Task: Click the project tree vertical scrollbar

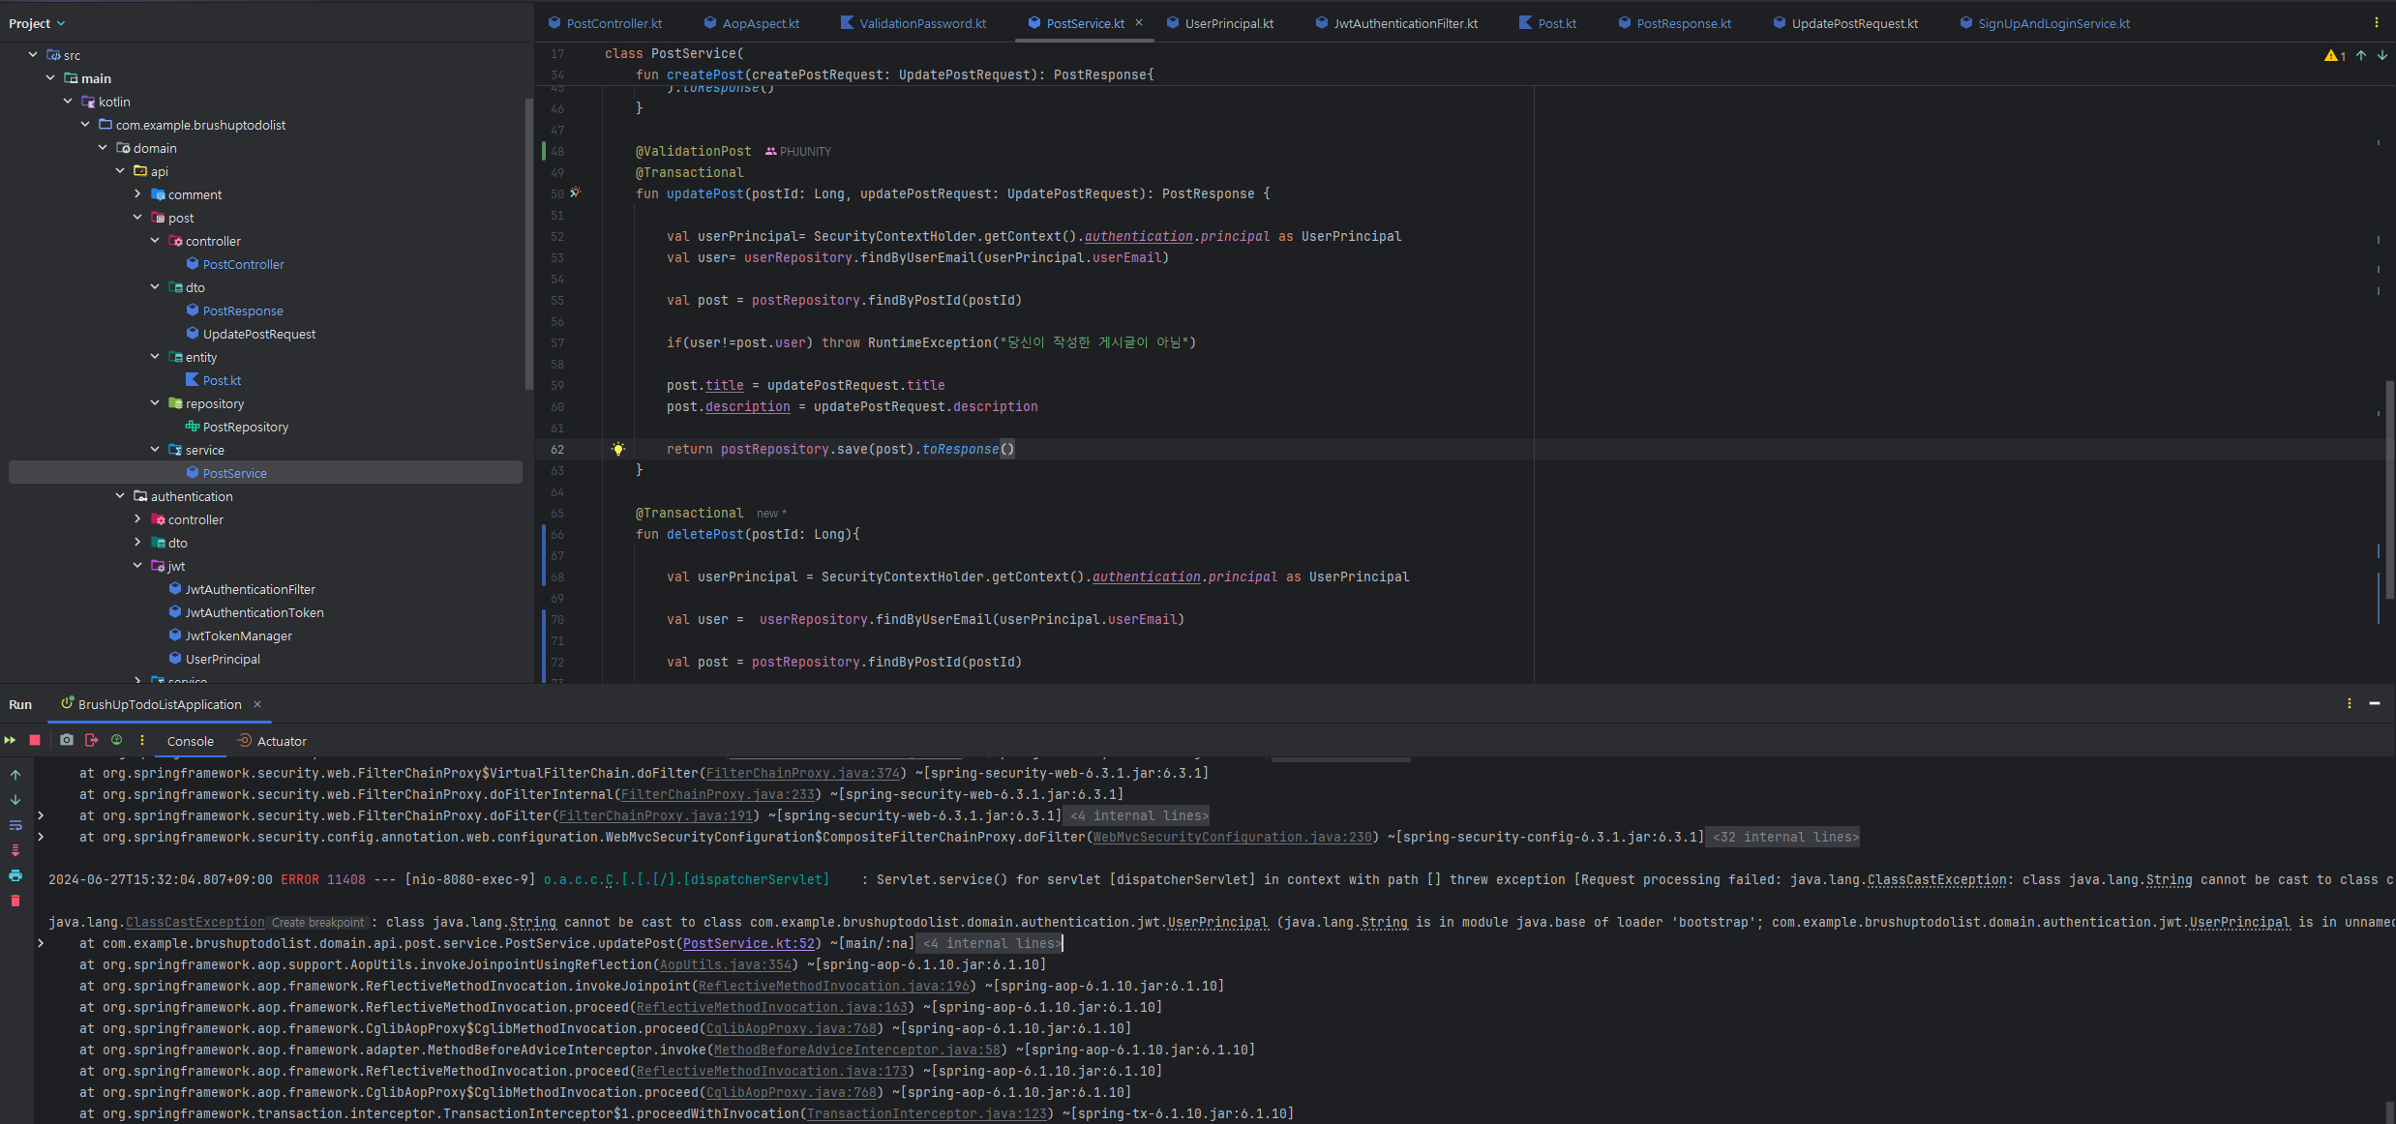Action: click(528, 242)
